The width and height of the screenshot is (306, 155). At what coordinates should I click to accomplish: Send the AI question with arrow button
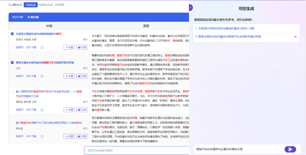(290, 149)
